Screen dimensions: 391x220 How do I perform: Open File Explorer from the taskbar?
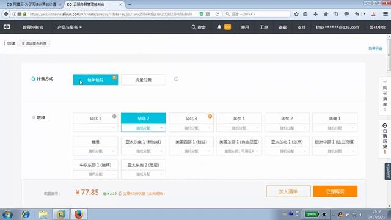point(43,215)
